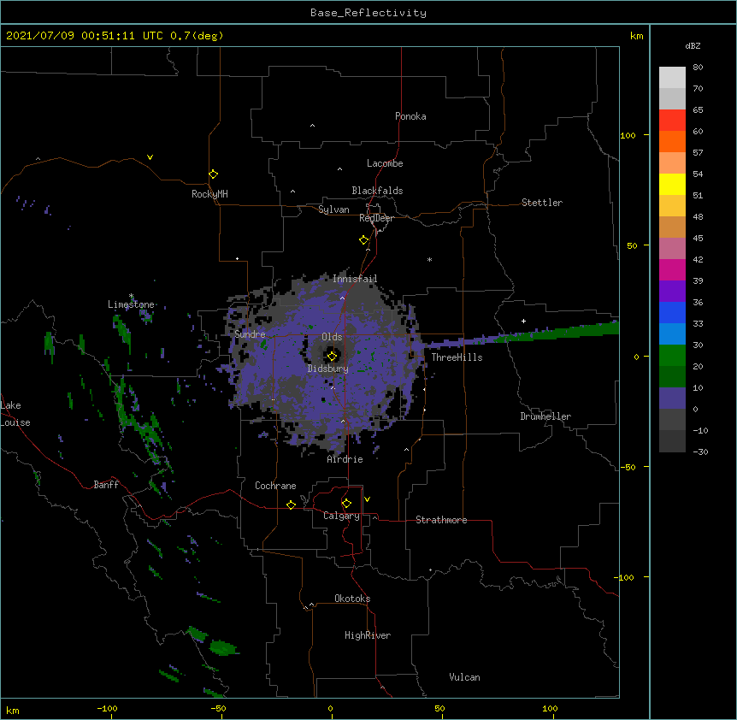
Task: Select the Lacombe map label
Action: (x=385, y=163)
